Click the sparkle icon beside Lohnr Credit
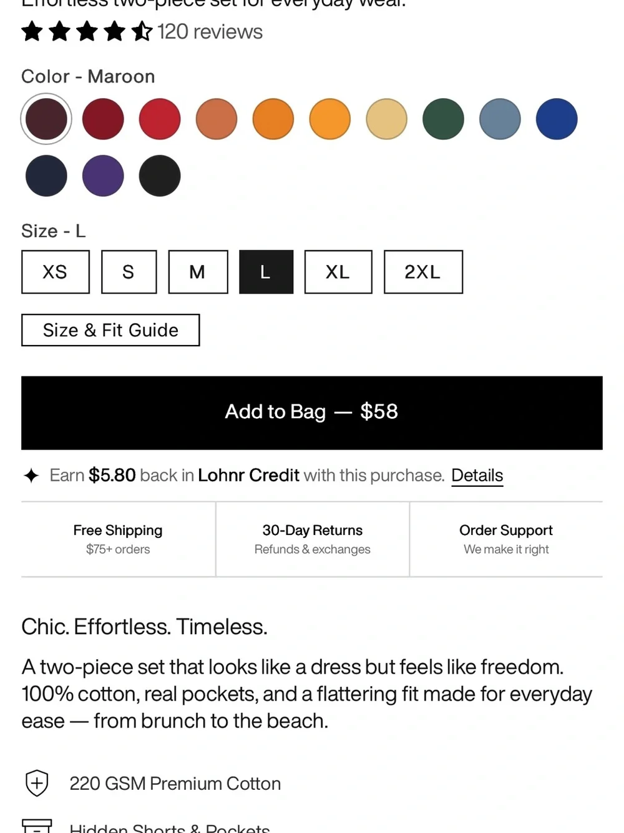 pos(31,476)
